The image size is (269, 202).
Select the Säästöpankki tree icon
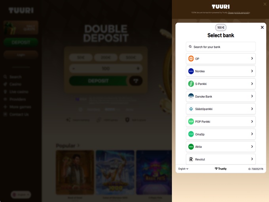191,109
